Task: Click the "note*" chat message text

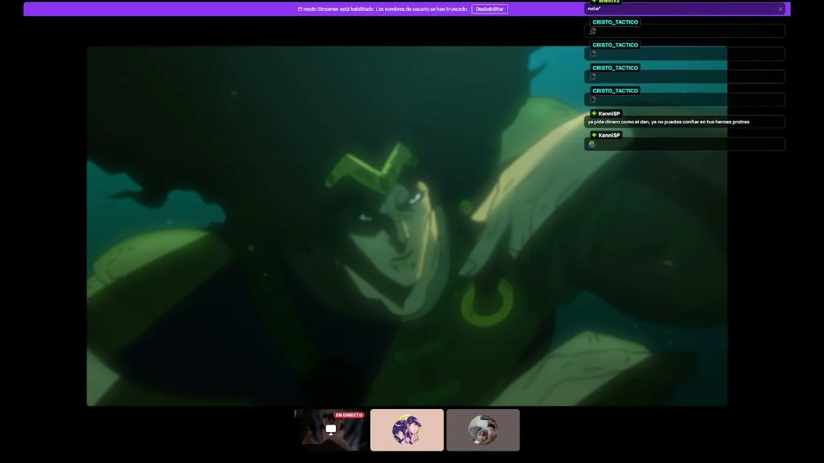Action: 594,8
